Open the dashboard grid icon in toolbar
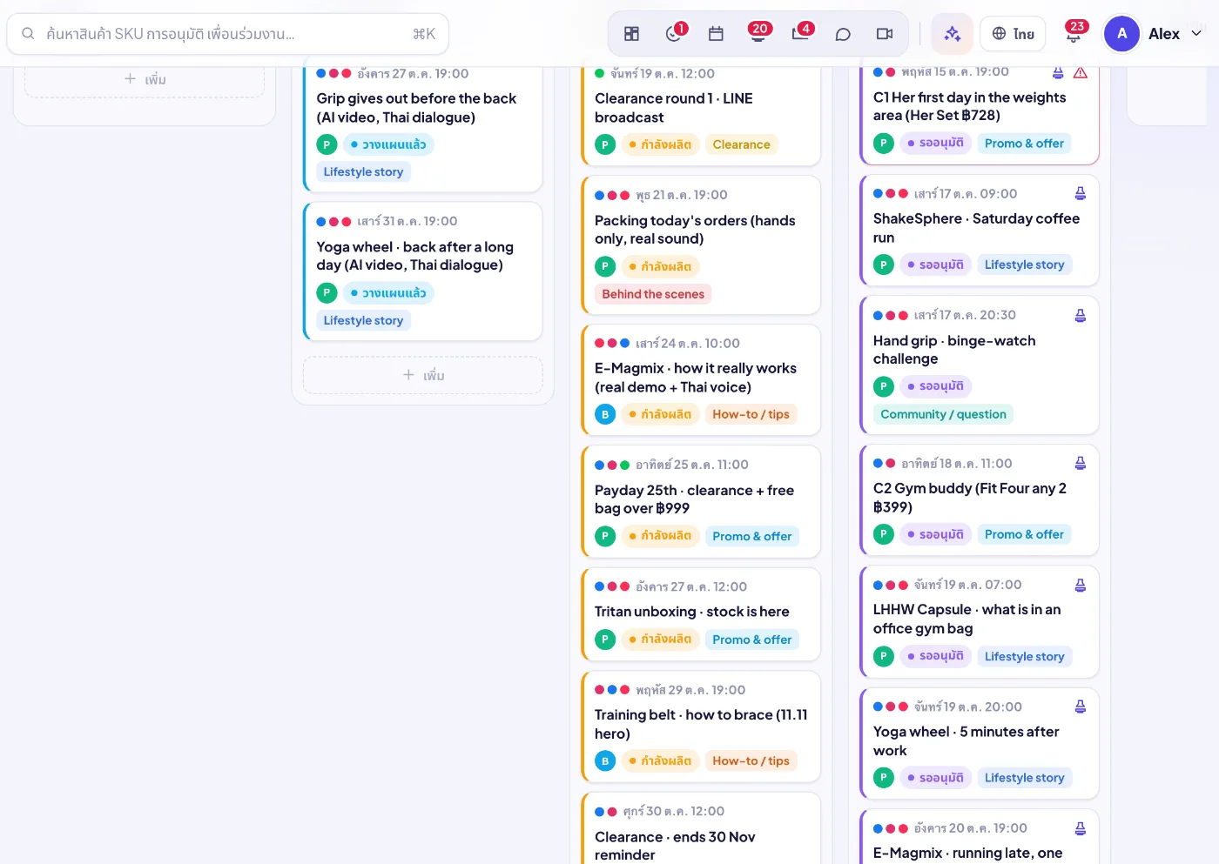The width and height of the screenshot is (1219, 864). (631, 34)
